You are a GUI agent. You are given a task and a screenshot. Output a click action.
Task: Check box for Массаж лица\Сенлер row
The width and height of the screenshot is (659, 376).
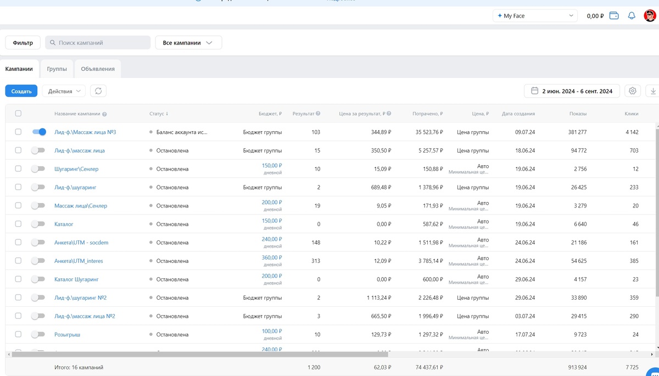pyautogui.click(x=18, y=205)
